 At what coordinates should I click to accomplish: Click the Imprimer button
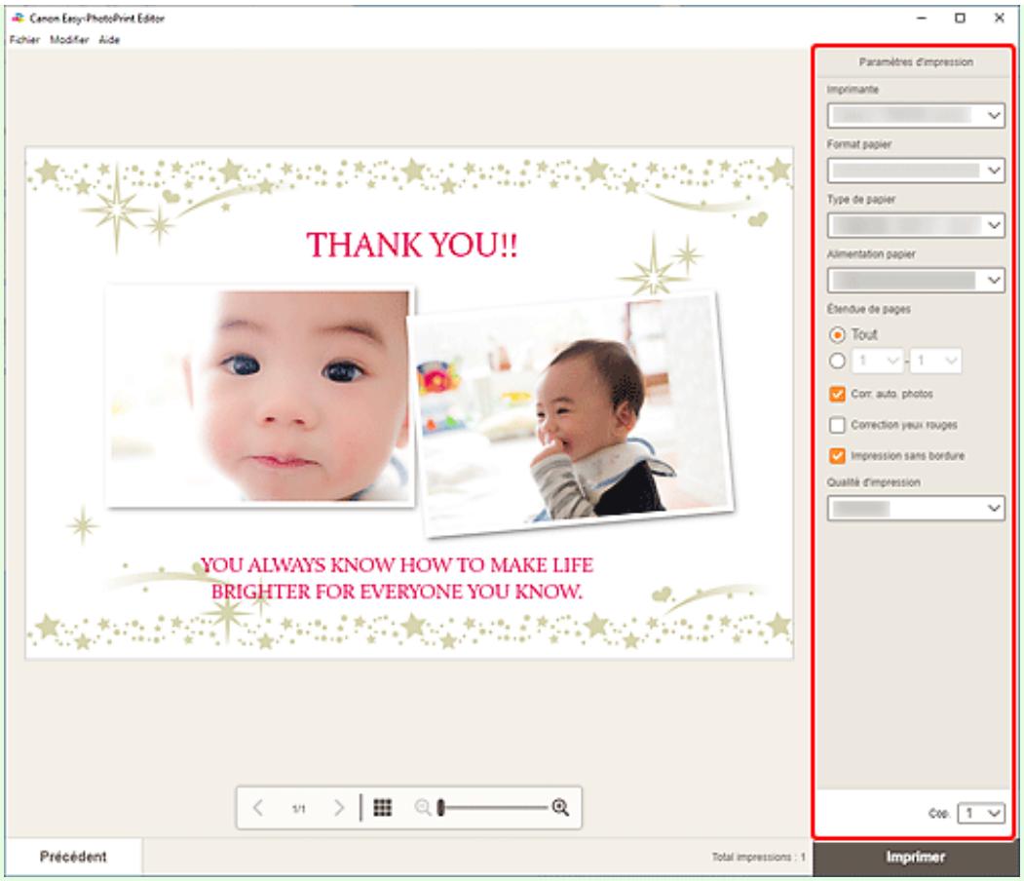(x=915, y=857)
